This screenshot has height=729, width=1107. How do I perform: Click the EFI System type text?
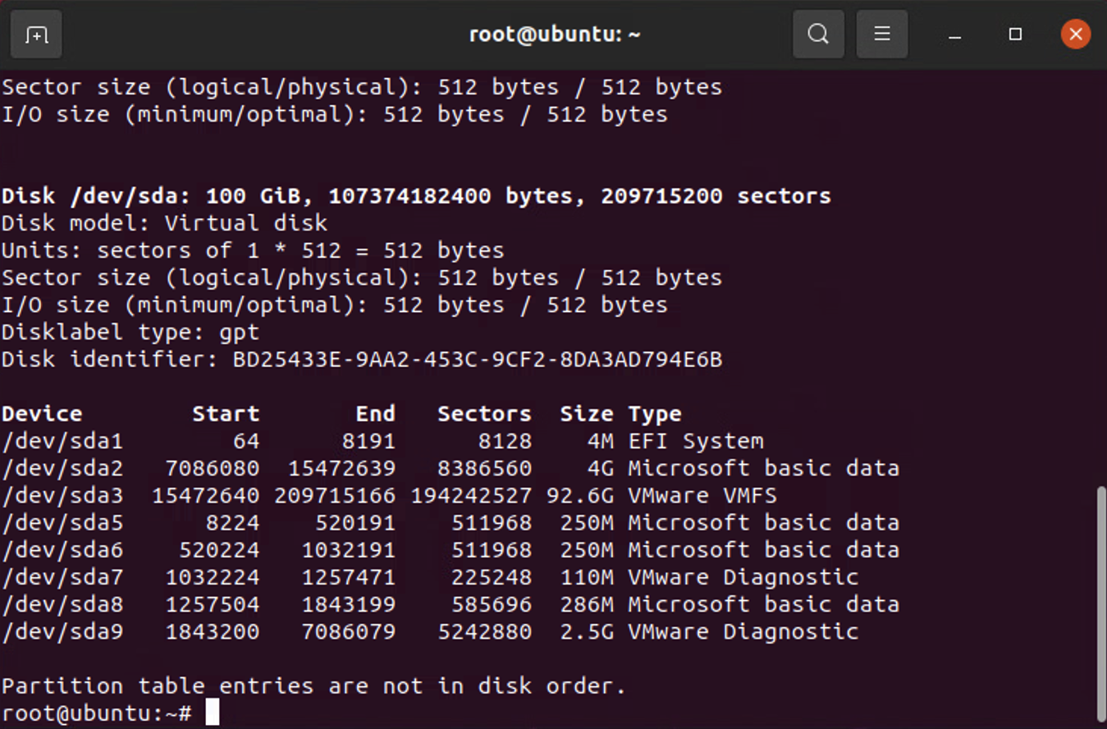696,441
